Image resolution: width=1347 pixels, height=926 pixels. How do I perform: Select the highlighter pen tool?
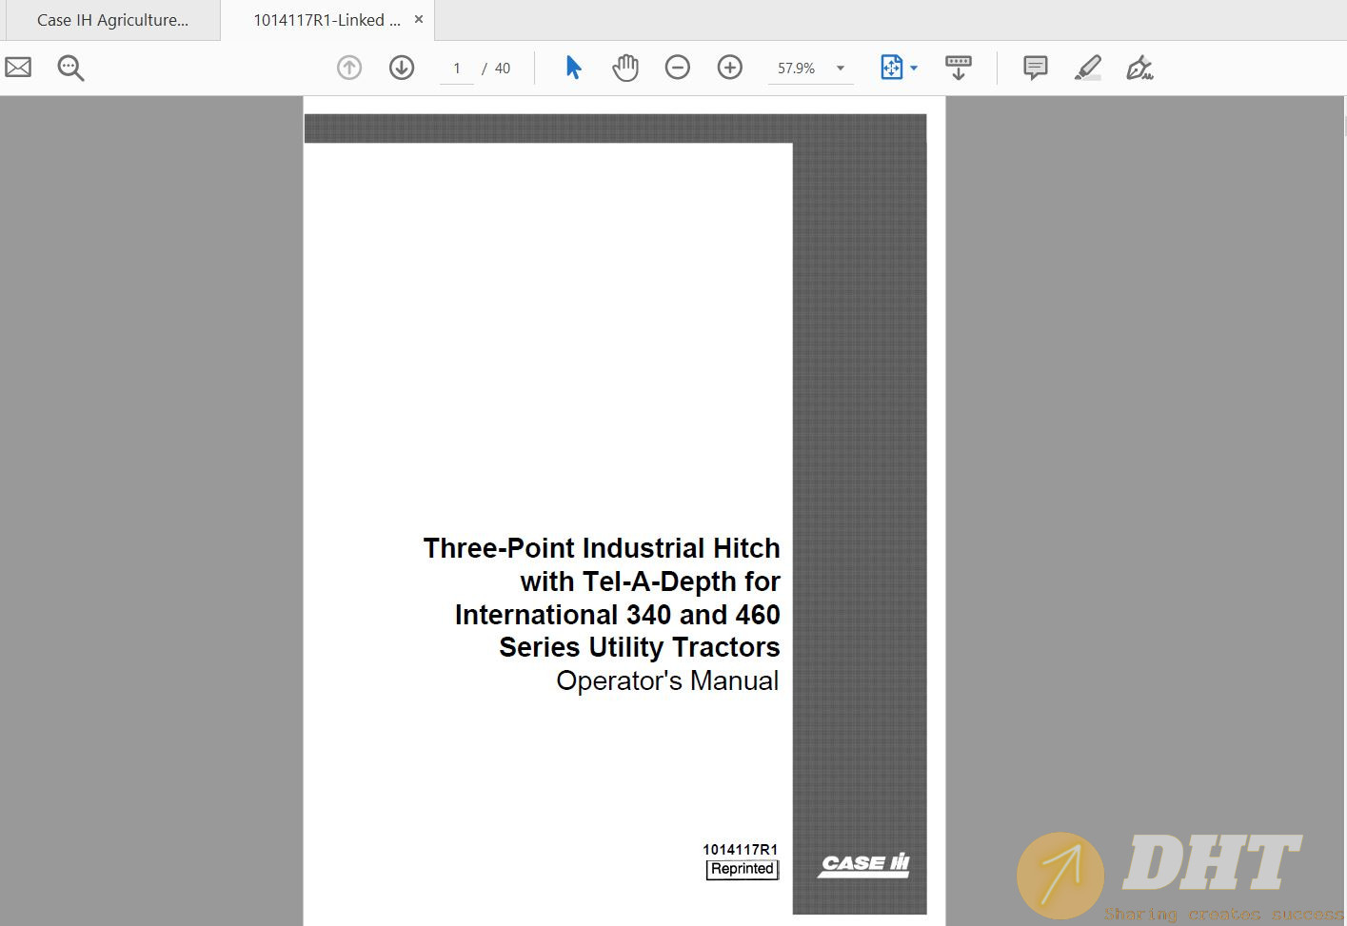1088,68
